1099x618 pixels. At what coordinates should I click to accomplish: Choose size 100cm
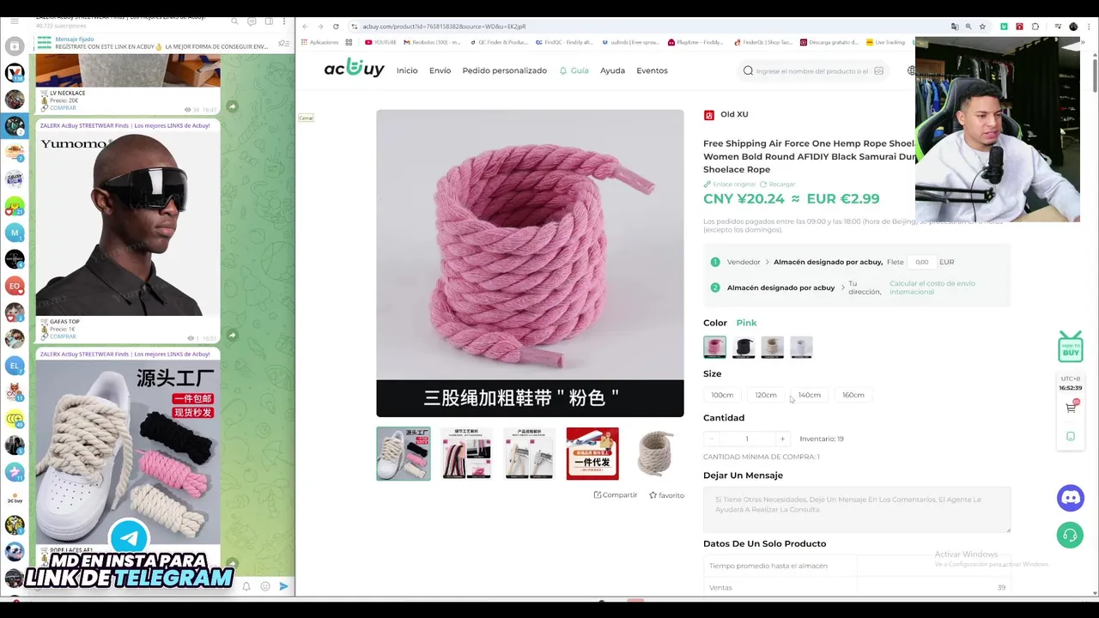coord(722,395)
